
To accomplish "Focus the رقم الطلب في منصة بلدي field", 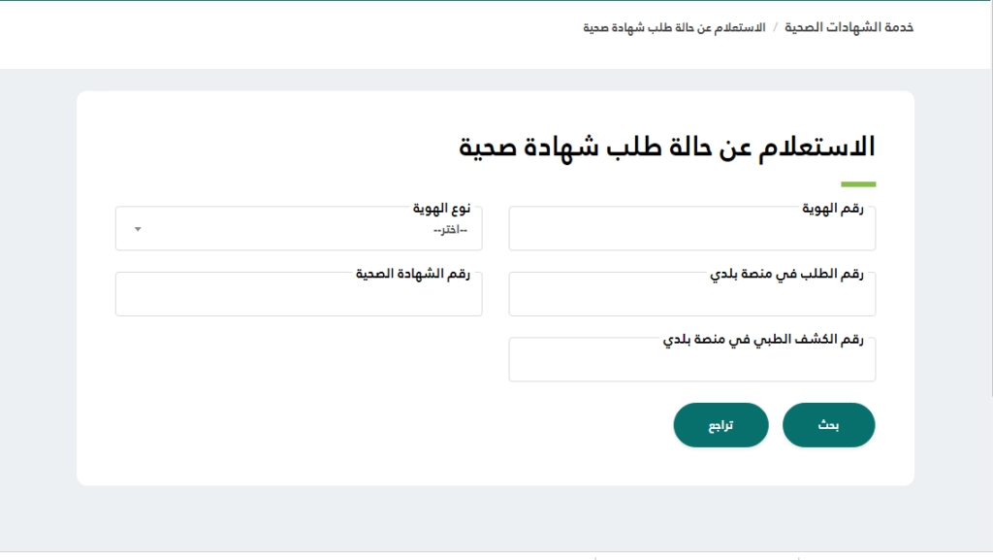I will [x=691, y=298].
